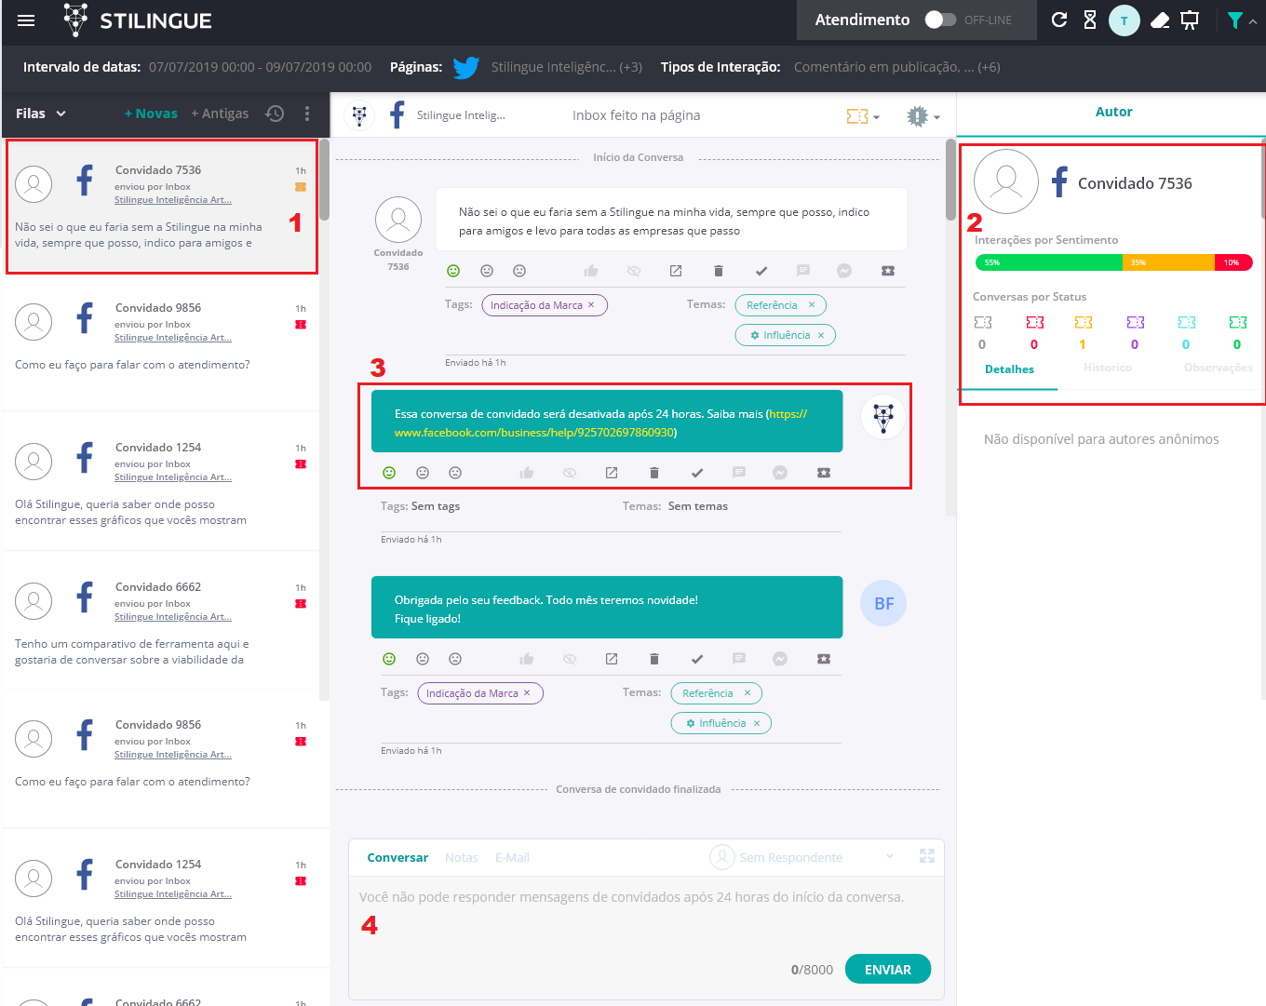Select the + Novas sorting tab

click(x=151, y=114)
